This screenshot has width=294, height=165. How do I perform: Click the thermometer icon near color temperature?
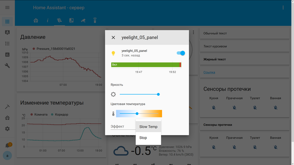[113, 114]
